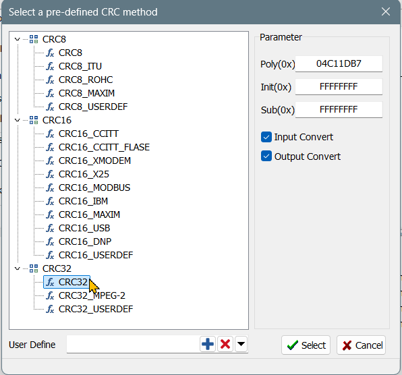
Task: Select the CRC16_X25 text row
Action: pyautogui.click(x=84, y=174)
